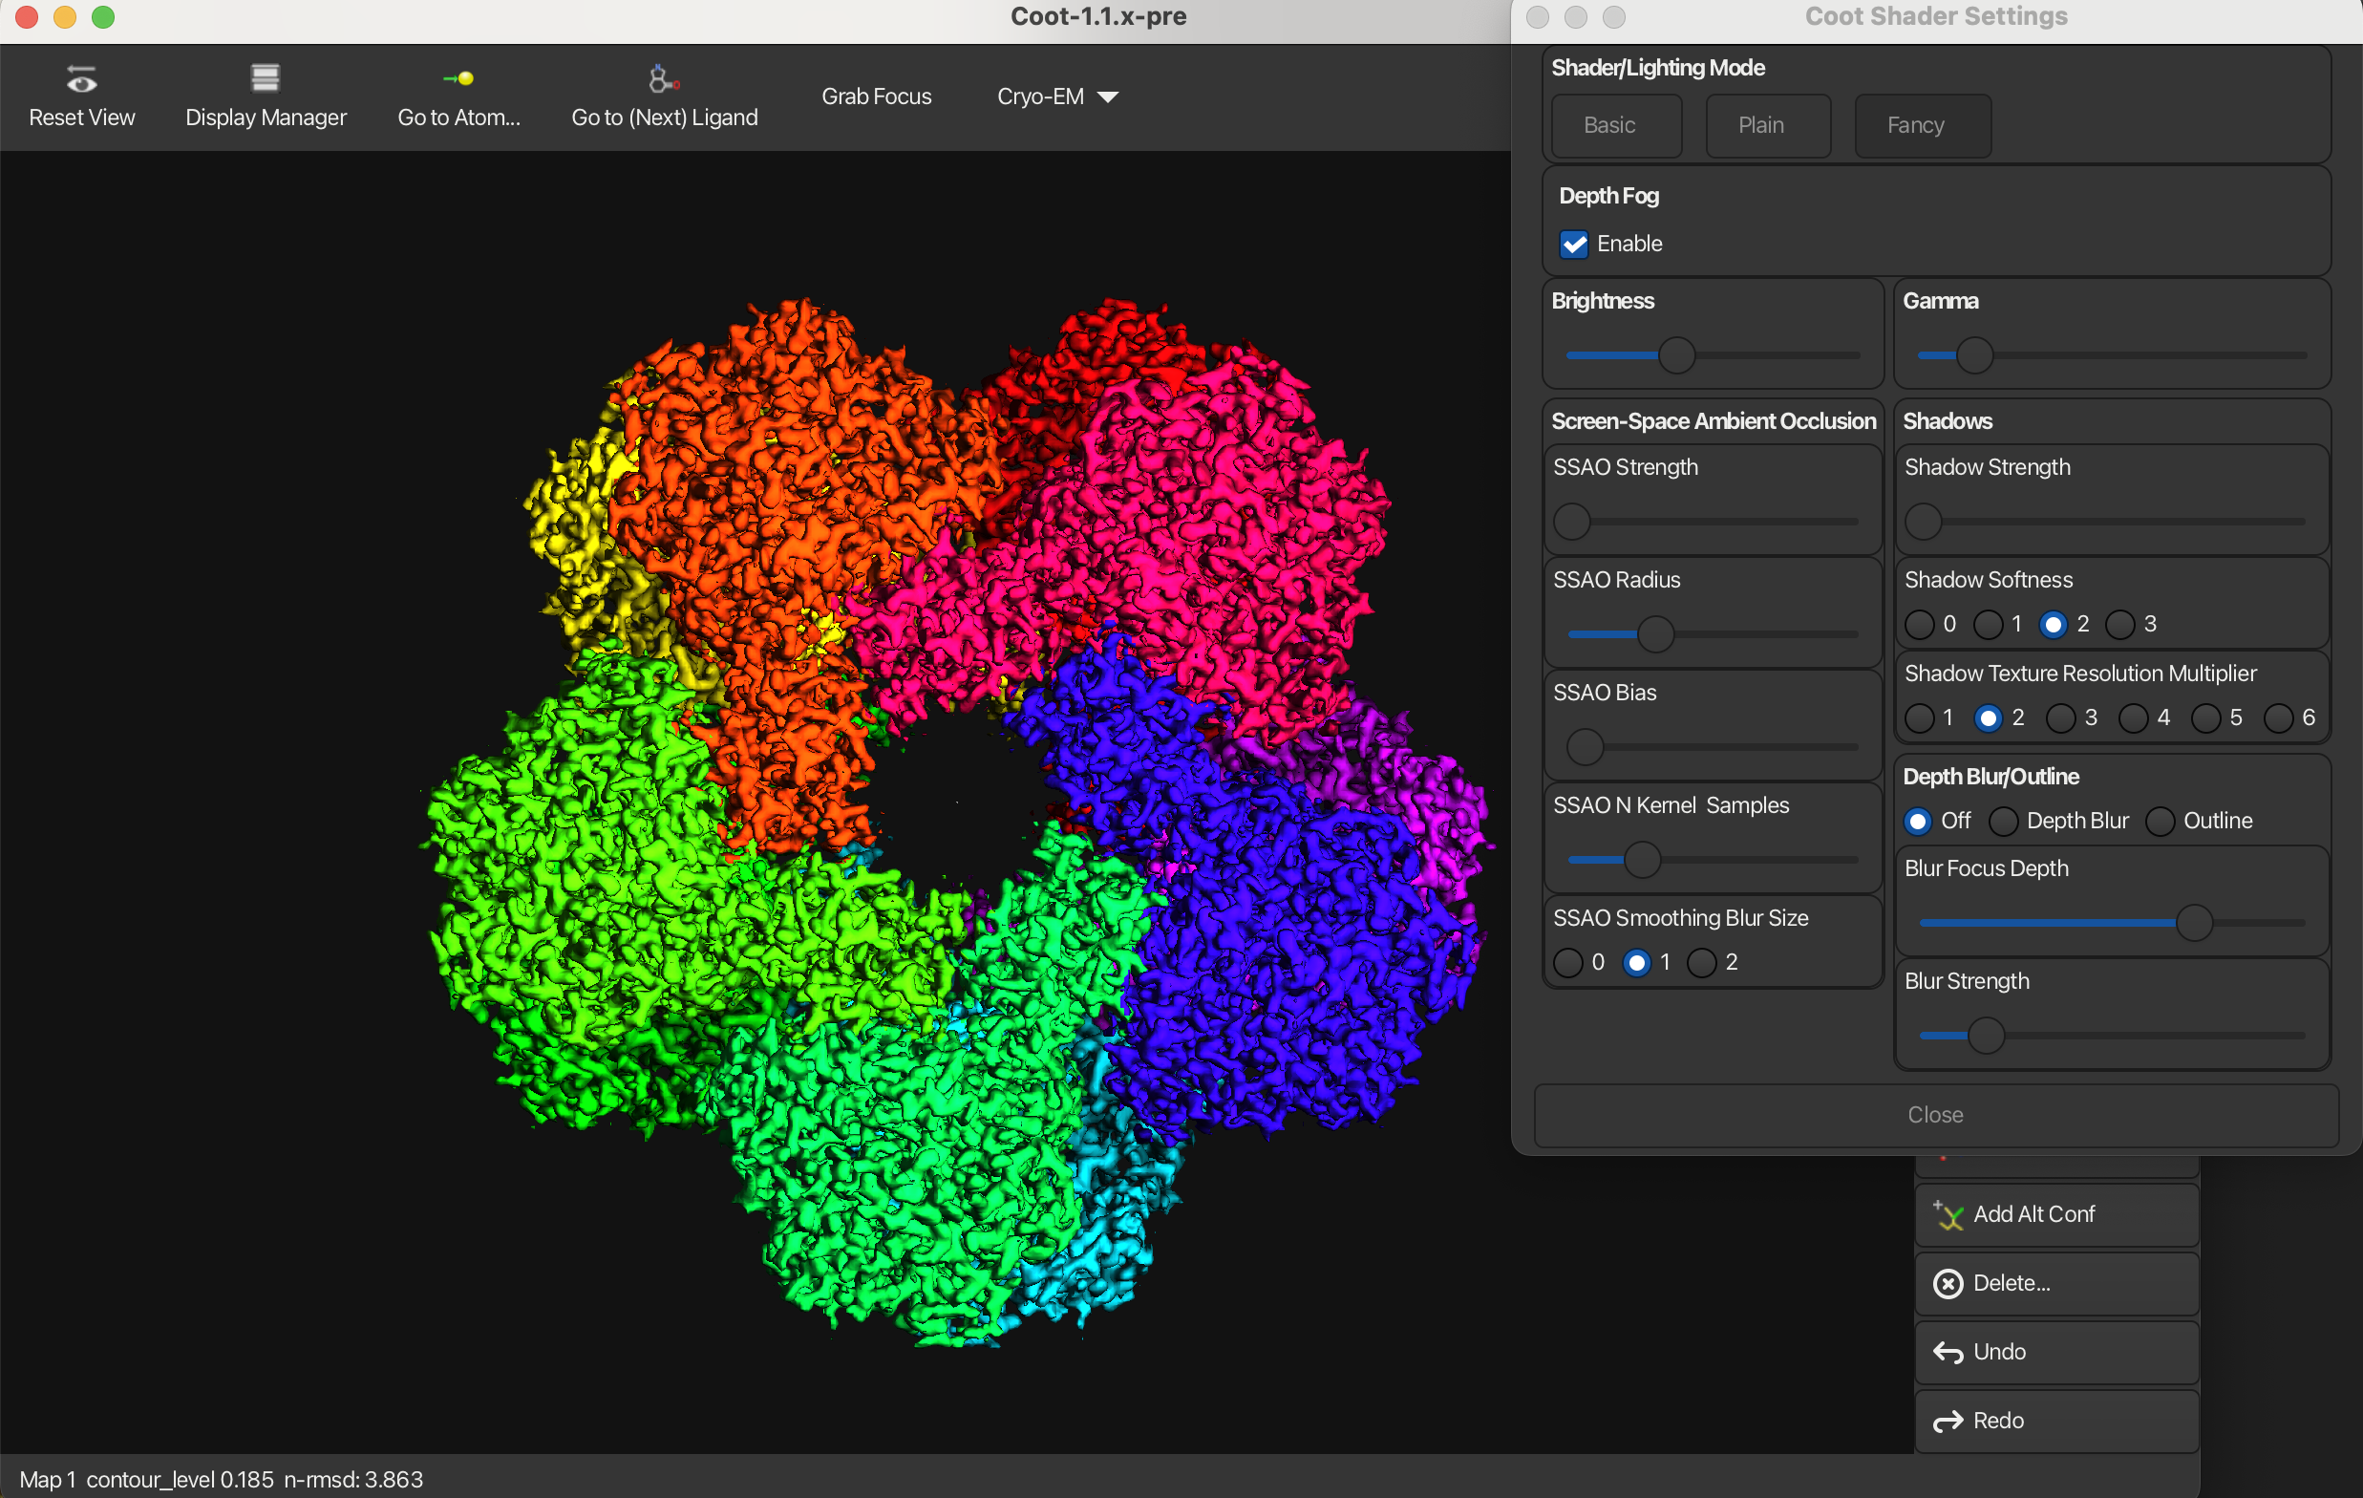Expand the Cryo-EM dropdown menu

[1057, 96]
